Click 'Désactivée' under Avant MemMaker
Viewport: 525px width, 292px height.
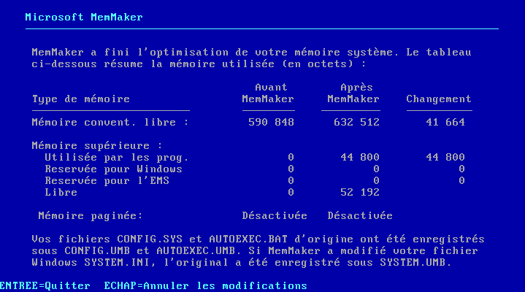click(275, 215)
